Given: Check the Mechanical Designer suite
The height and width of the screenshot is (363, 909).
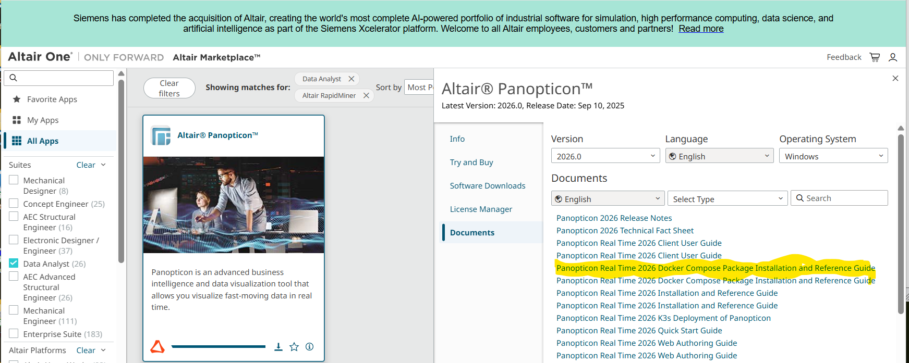Looking at the screenshot, I should click(14, 180).
